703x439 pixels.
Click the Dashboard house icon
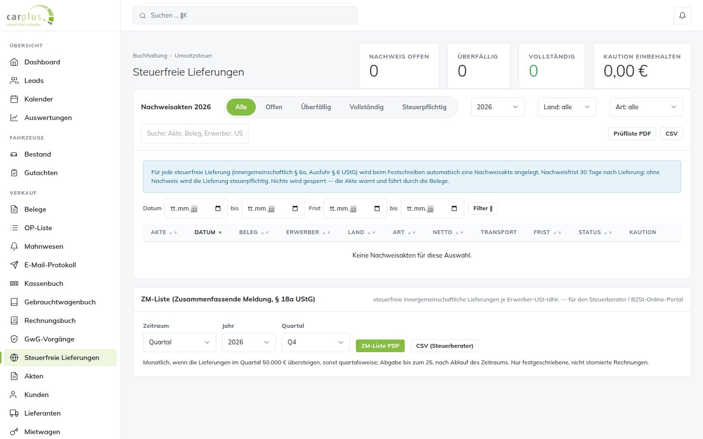tap(14, 62)
